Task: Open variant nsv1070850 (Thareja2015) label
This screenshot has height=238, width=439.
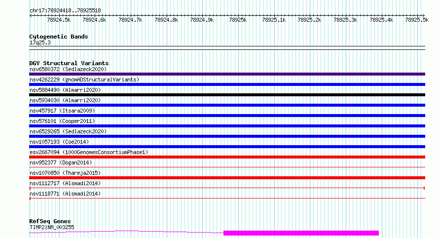Action: click(x=65, y=173)
